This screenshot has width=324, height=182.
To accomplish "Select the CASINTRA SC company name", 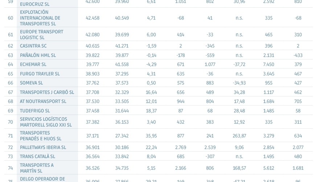I will [x=33, y=46].
